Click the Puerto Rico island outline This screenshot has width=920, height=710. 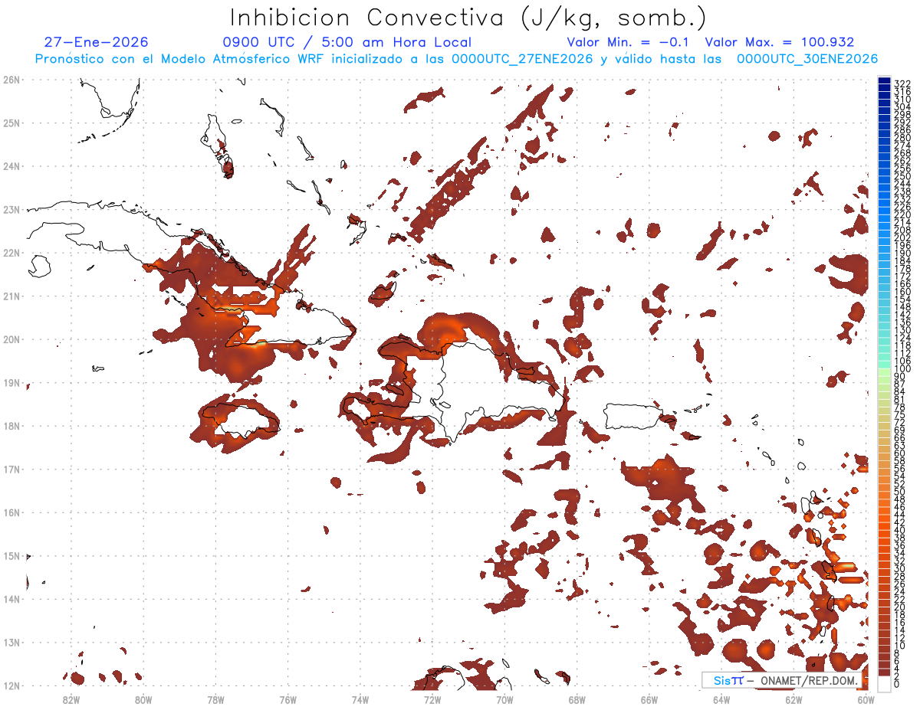tap(633, 415)
